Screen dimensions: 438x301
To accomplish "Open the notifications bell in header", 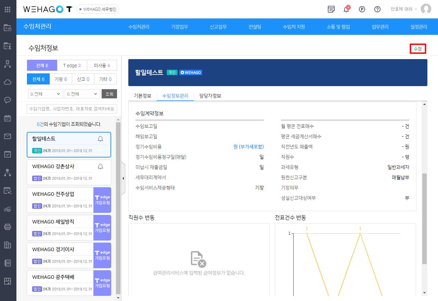I will (x=346, y=9).
